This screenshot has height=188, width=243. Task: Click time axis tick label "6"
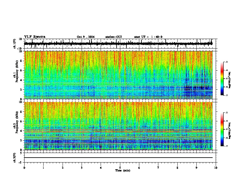(139, 168)
